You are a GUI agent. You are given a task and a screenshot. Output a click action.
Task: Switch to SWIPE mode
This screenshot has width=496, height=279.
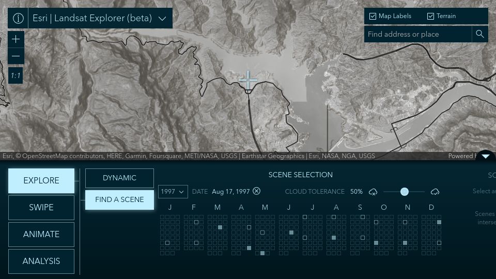41,208
